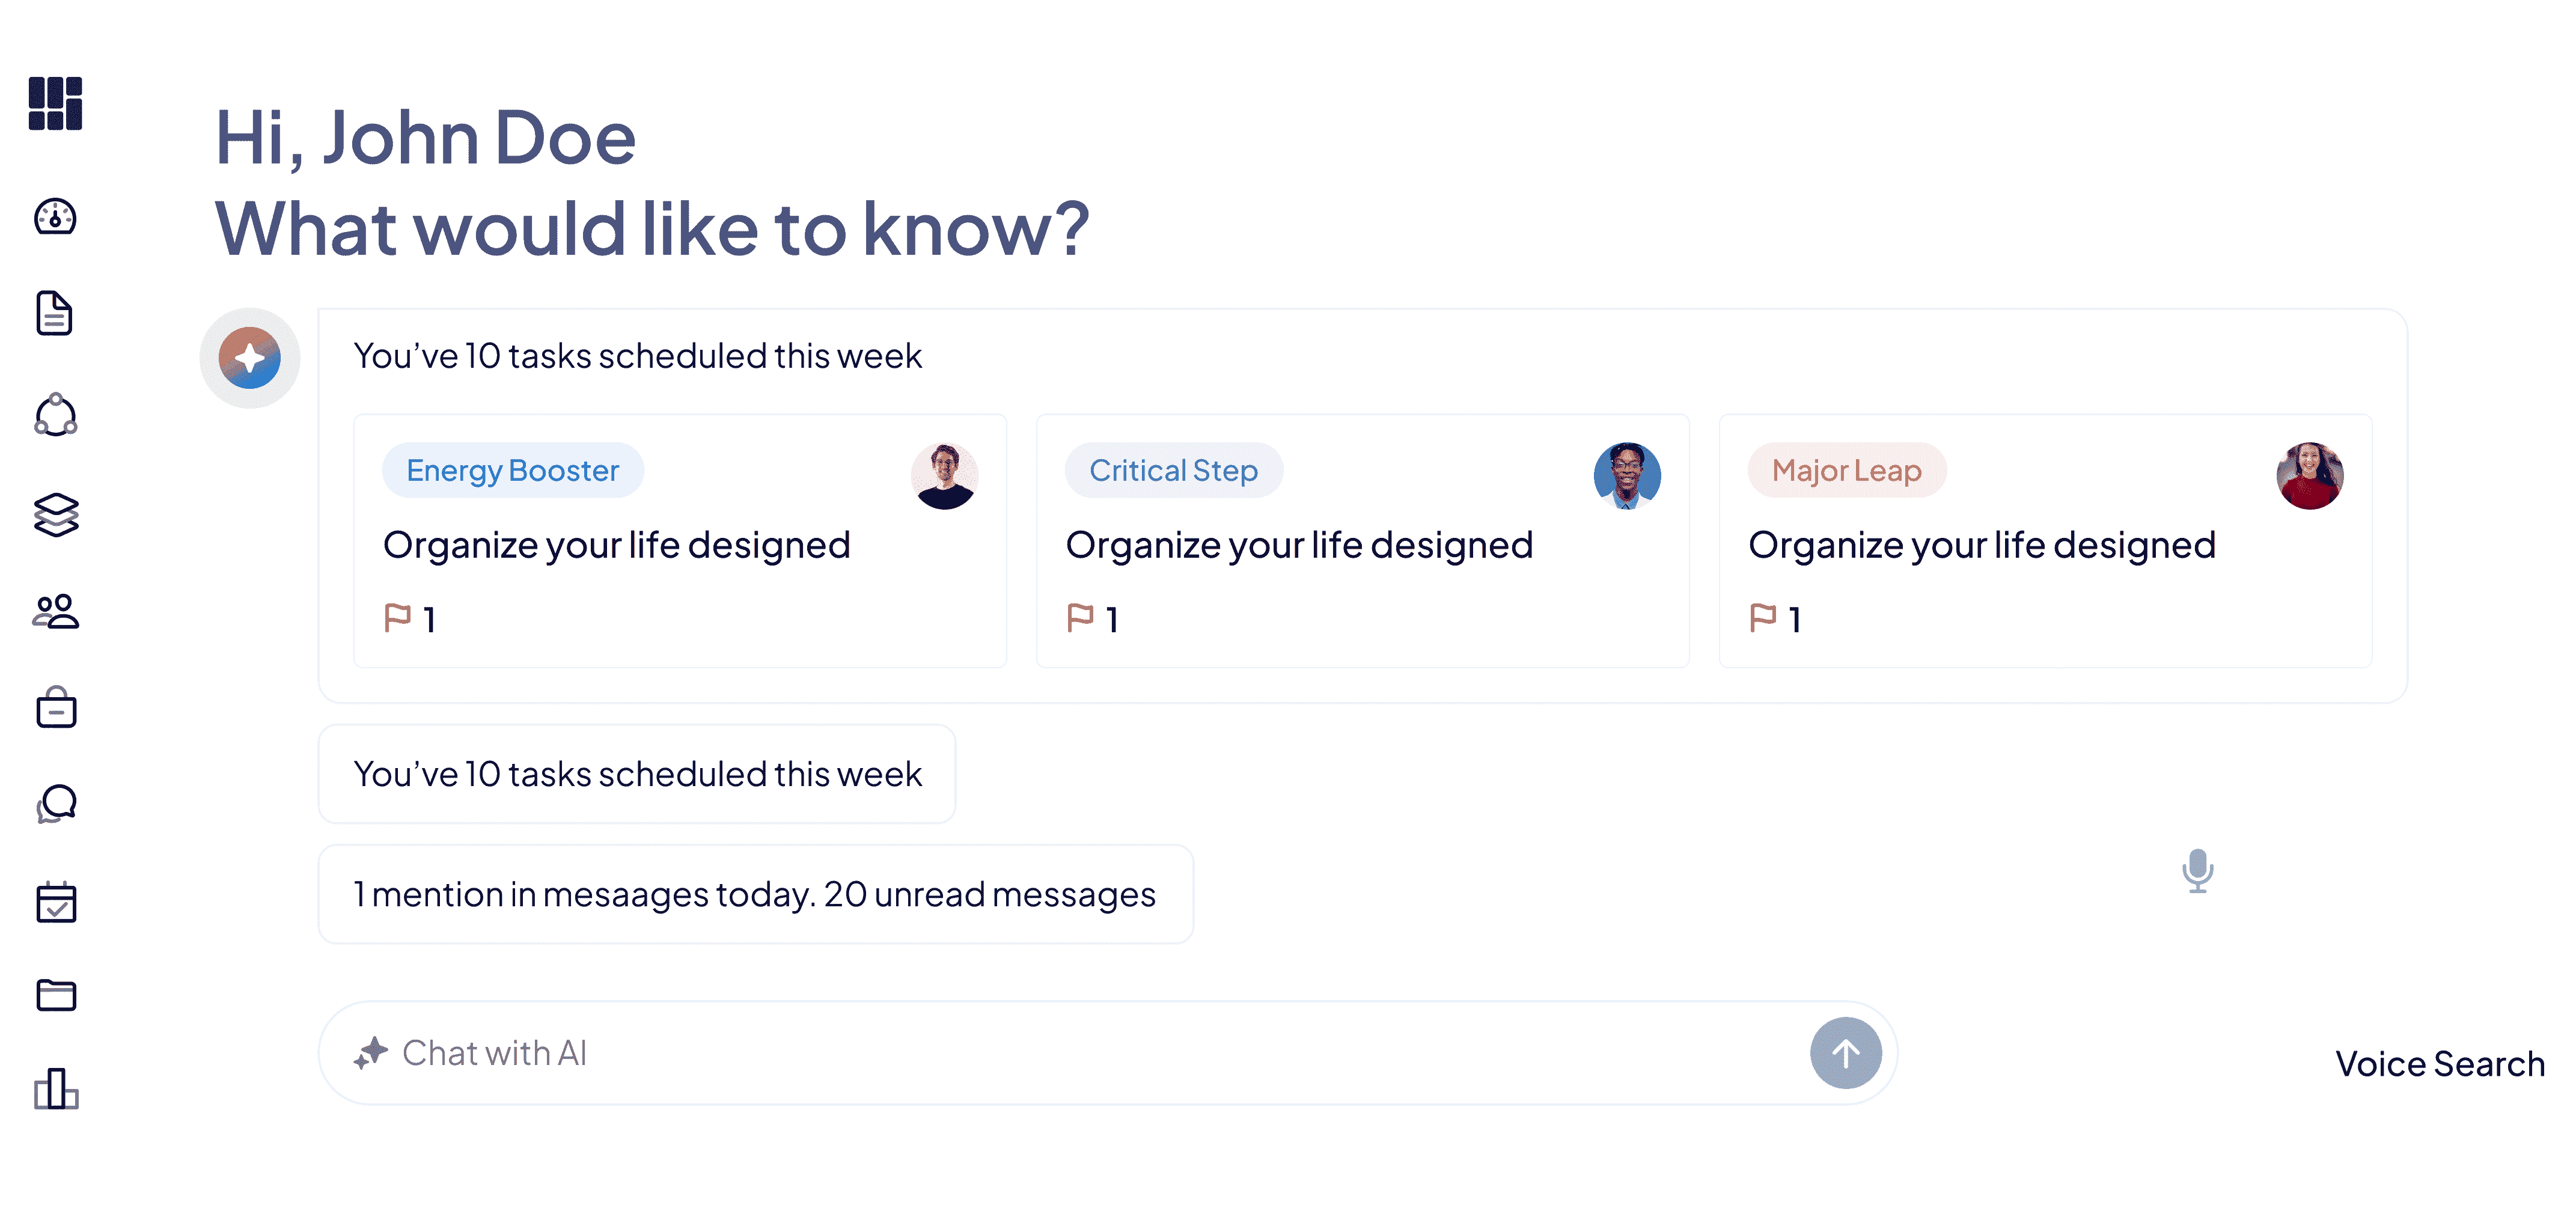Select the Critical Step tag
This screenshot has height=1214, width=2576.
tap(1174, 470)
